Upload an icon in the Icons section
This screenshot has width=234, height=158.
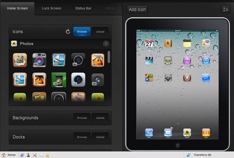100,32
